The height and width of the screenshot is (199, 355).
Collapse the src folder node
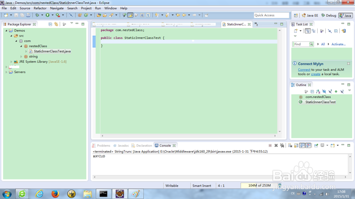11,36
